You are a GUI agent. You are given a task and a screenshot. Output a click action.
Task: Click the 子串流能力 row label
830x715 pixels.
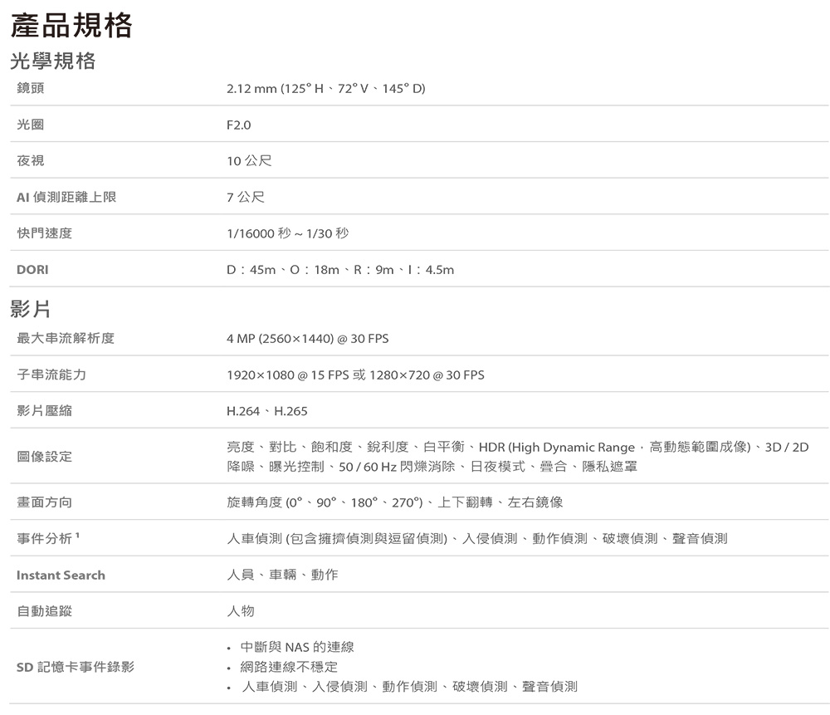tap(51, 375)
